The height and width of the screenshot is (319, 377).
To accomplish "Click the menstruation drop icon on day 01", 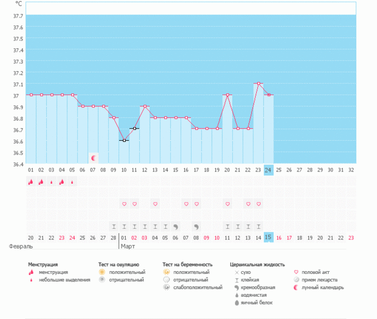I will click(x=31, y=181).
